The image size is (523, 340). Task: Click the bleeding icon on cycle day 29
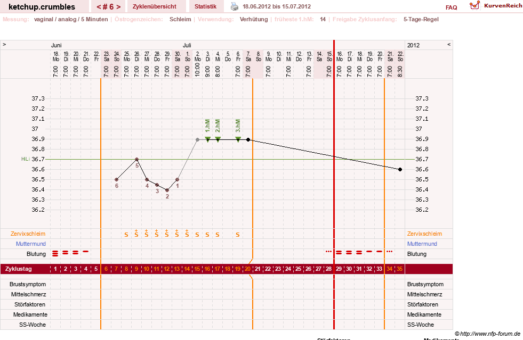click(339, 253)
